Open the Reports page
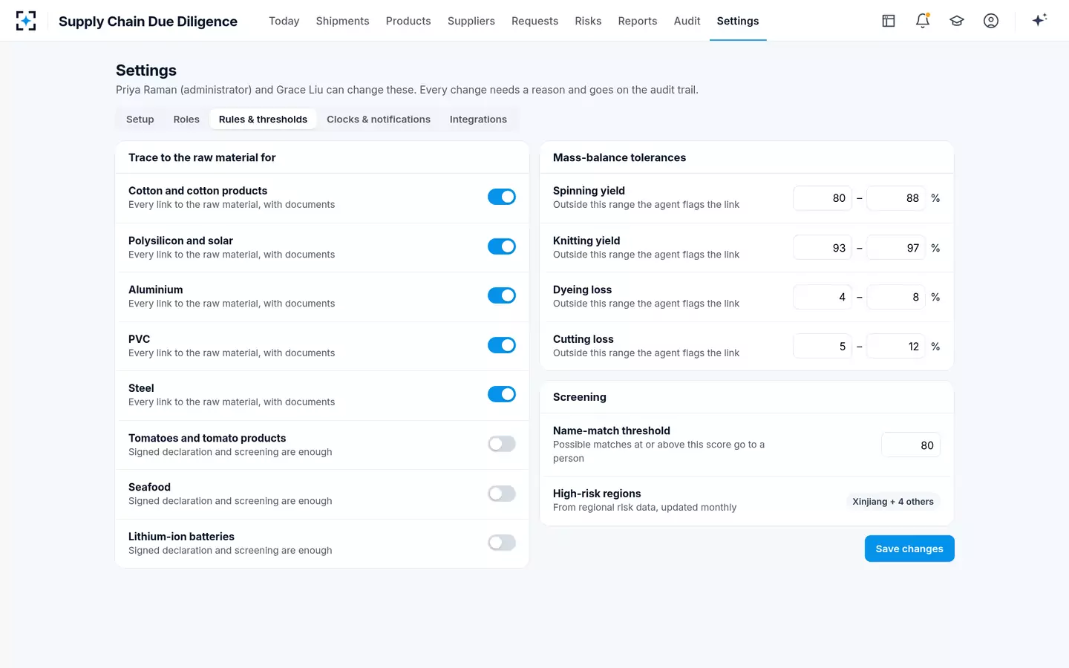Viewport: 1069px width, 668px height. (x=638, y=21)
